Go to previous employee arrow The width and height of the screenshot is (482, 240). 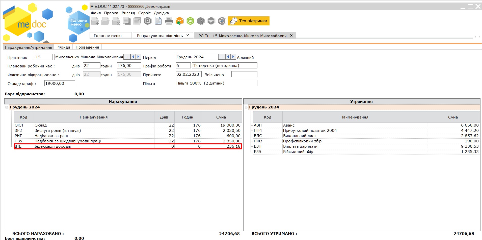[x=133, y=57]
